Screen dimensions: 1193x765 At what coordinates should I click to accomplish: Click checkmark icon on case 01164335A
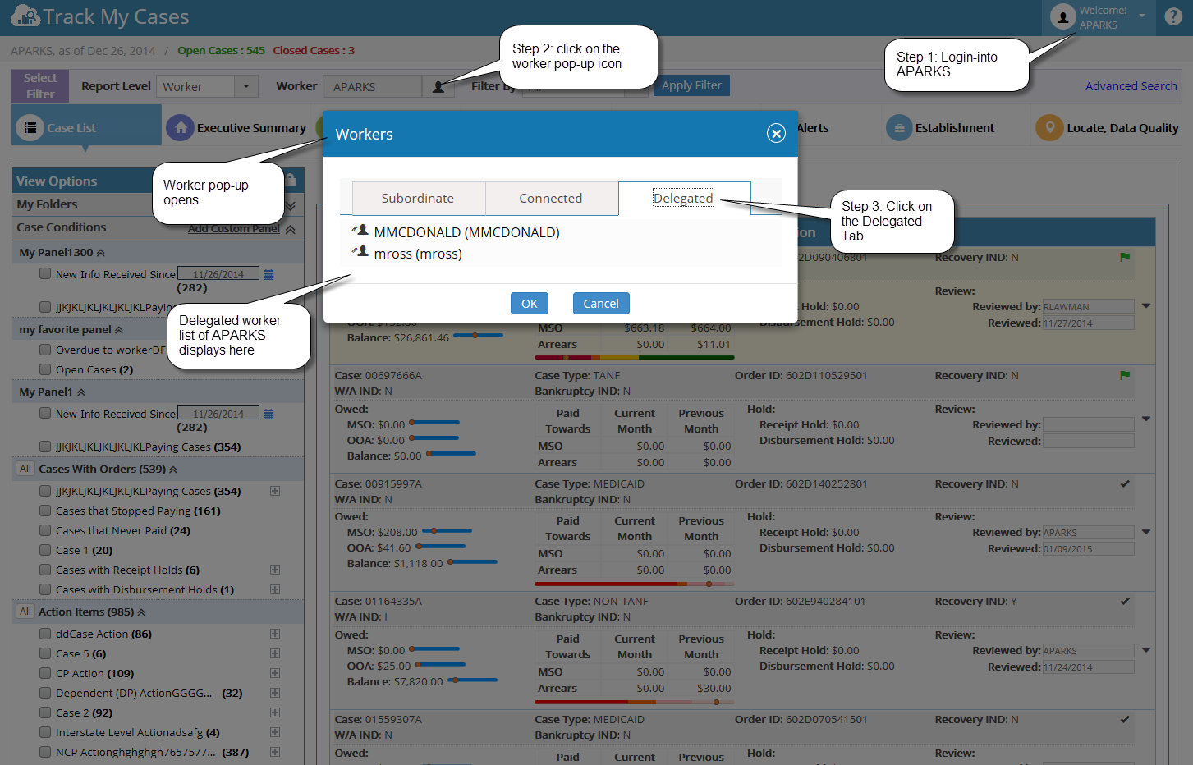coord(1125,601)
